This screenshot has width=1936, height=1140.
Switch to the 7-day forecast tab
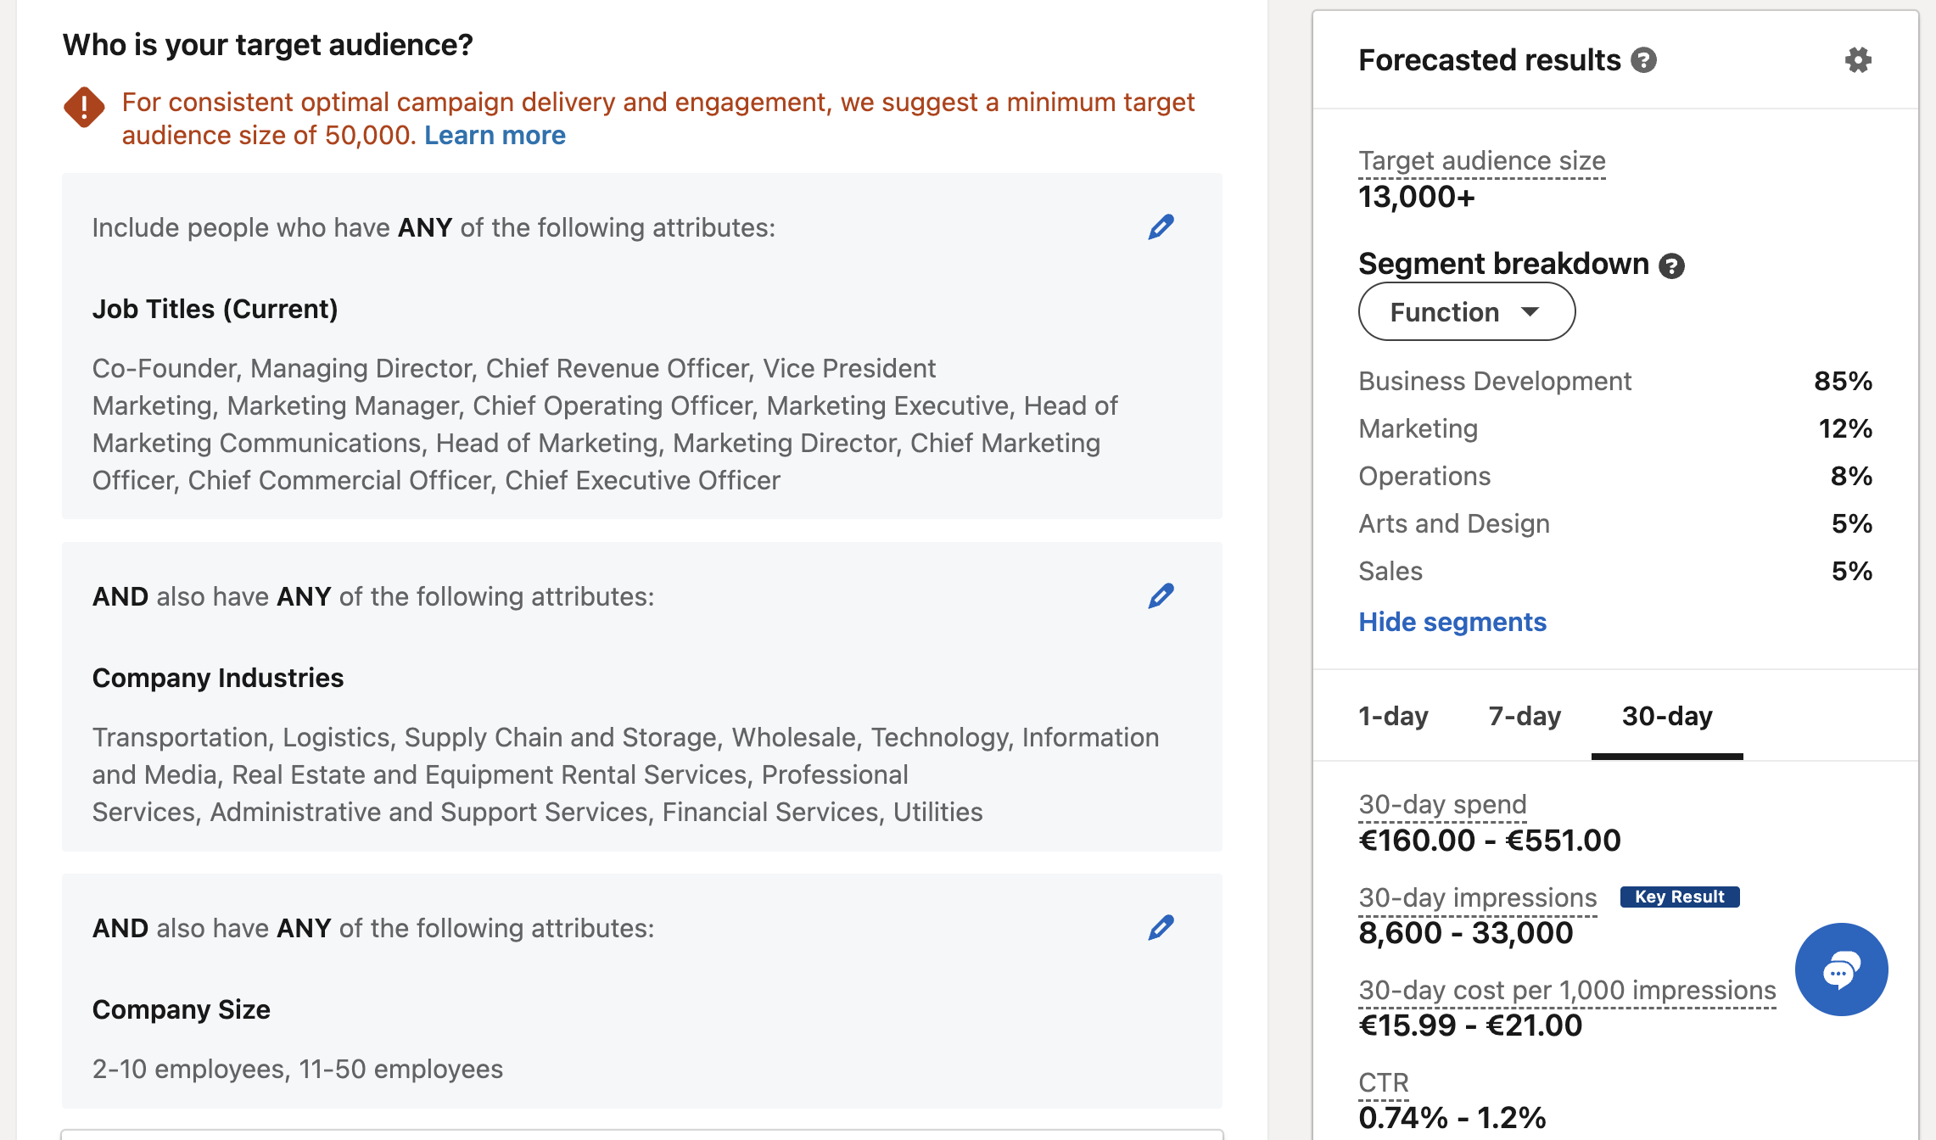1525,716
